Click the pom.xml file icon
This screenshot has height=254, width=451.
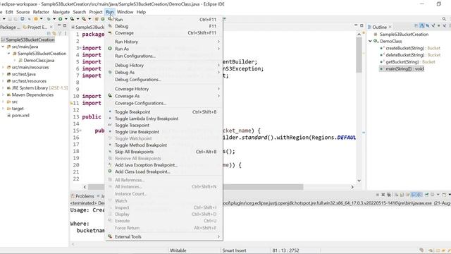(8, 116)
